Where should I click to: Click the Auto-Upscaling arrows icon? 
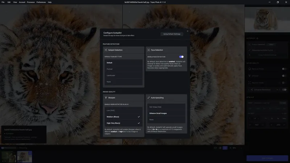tap(149, 97)
